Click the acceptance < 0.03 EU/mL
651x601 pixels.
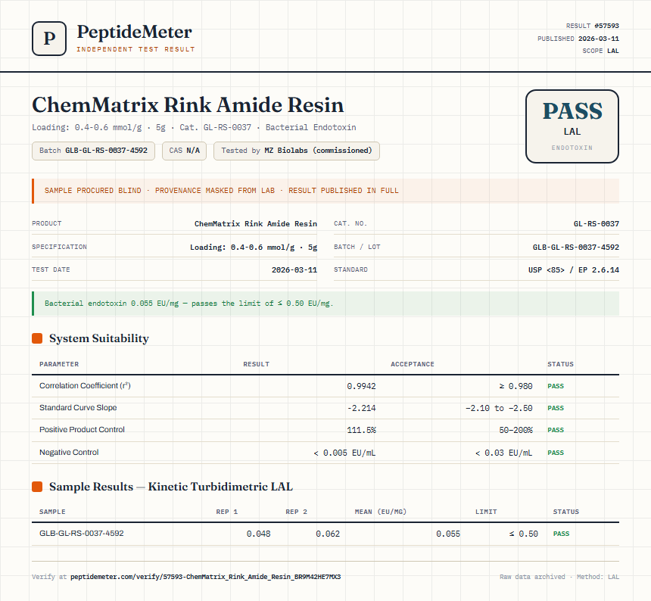pyautogui.click(x=503, y=453)
